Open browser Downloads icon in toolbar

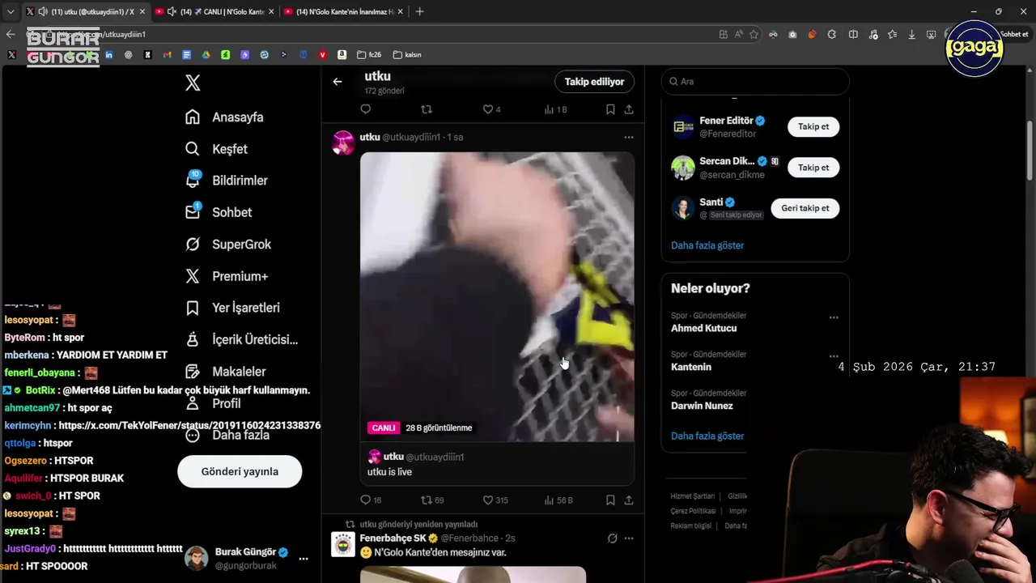911,35
